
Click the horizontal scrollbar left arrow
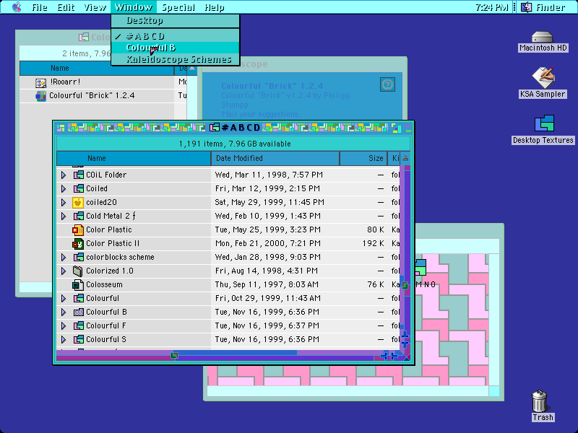coord(384,356)
